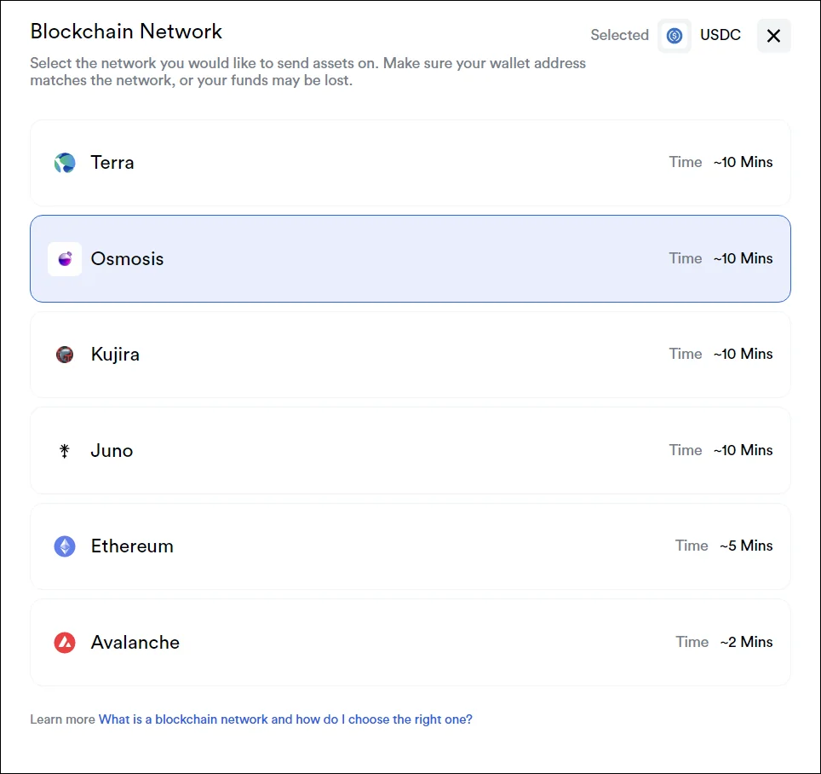Click the USDC coin icon
The width and height of the screenshot is (821, 774).
click(675, 36)
